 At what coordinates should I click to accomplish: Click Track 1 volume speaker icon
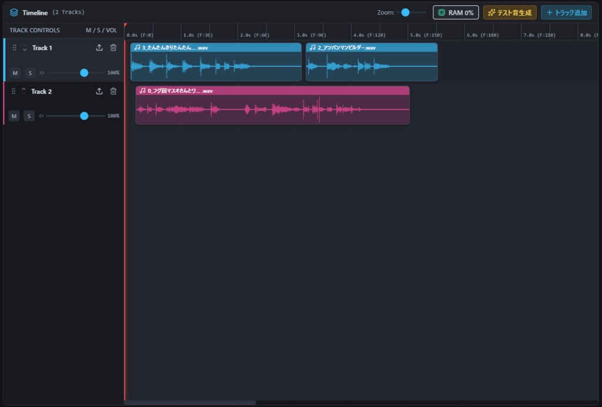pos(42,73)
